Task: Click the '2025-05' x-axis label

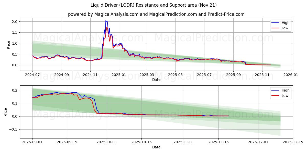Action: 176,75
